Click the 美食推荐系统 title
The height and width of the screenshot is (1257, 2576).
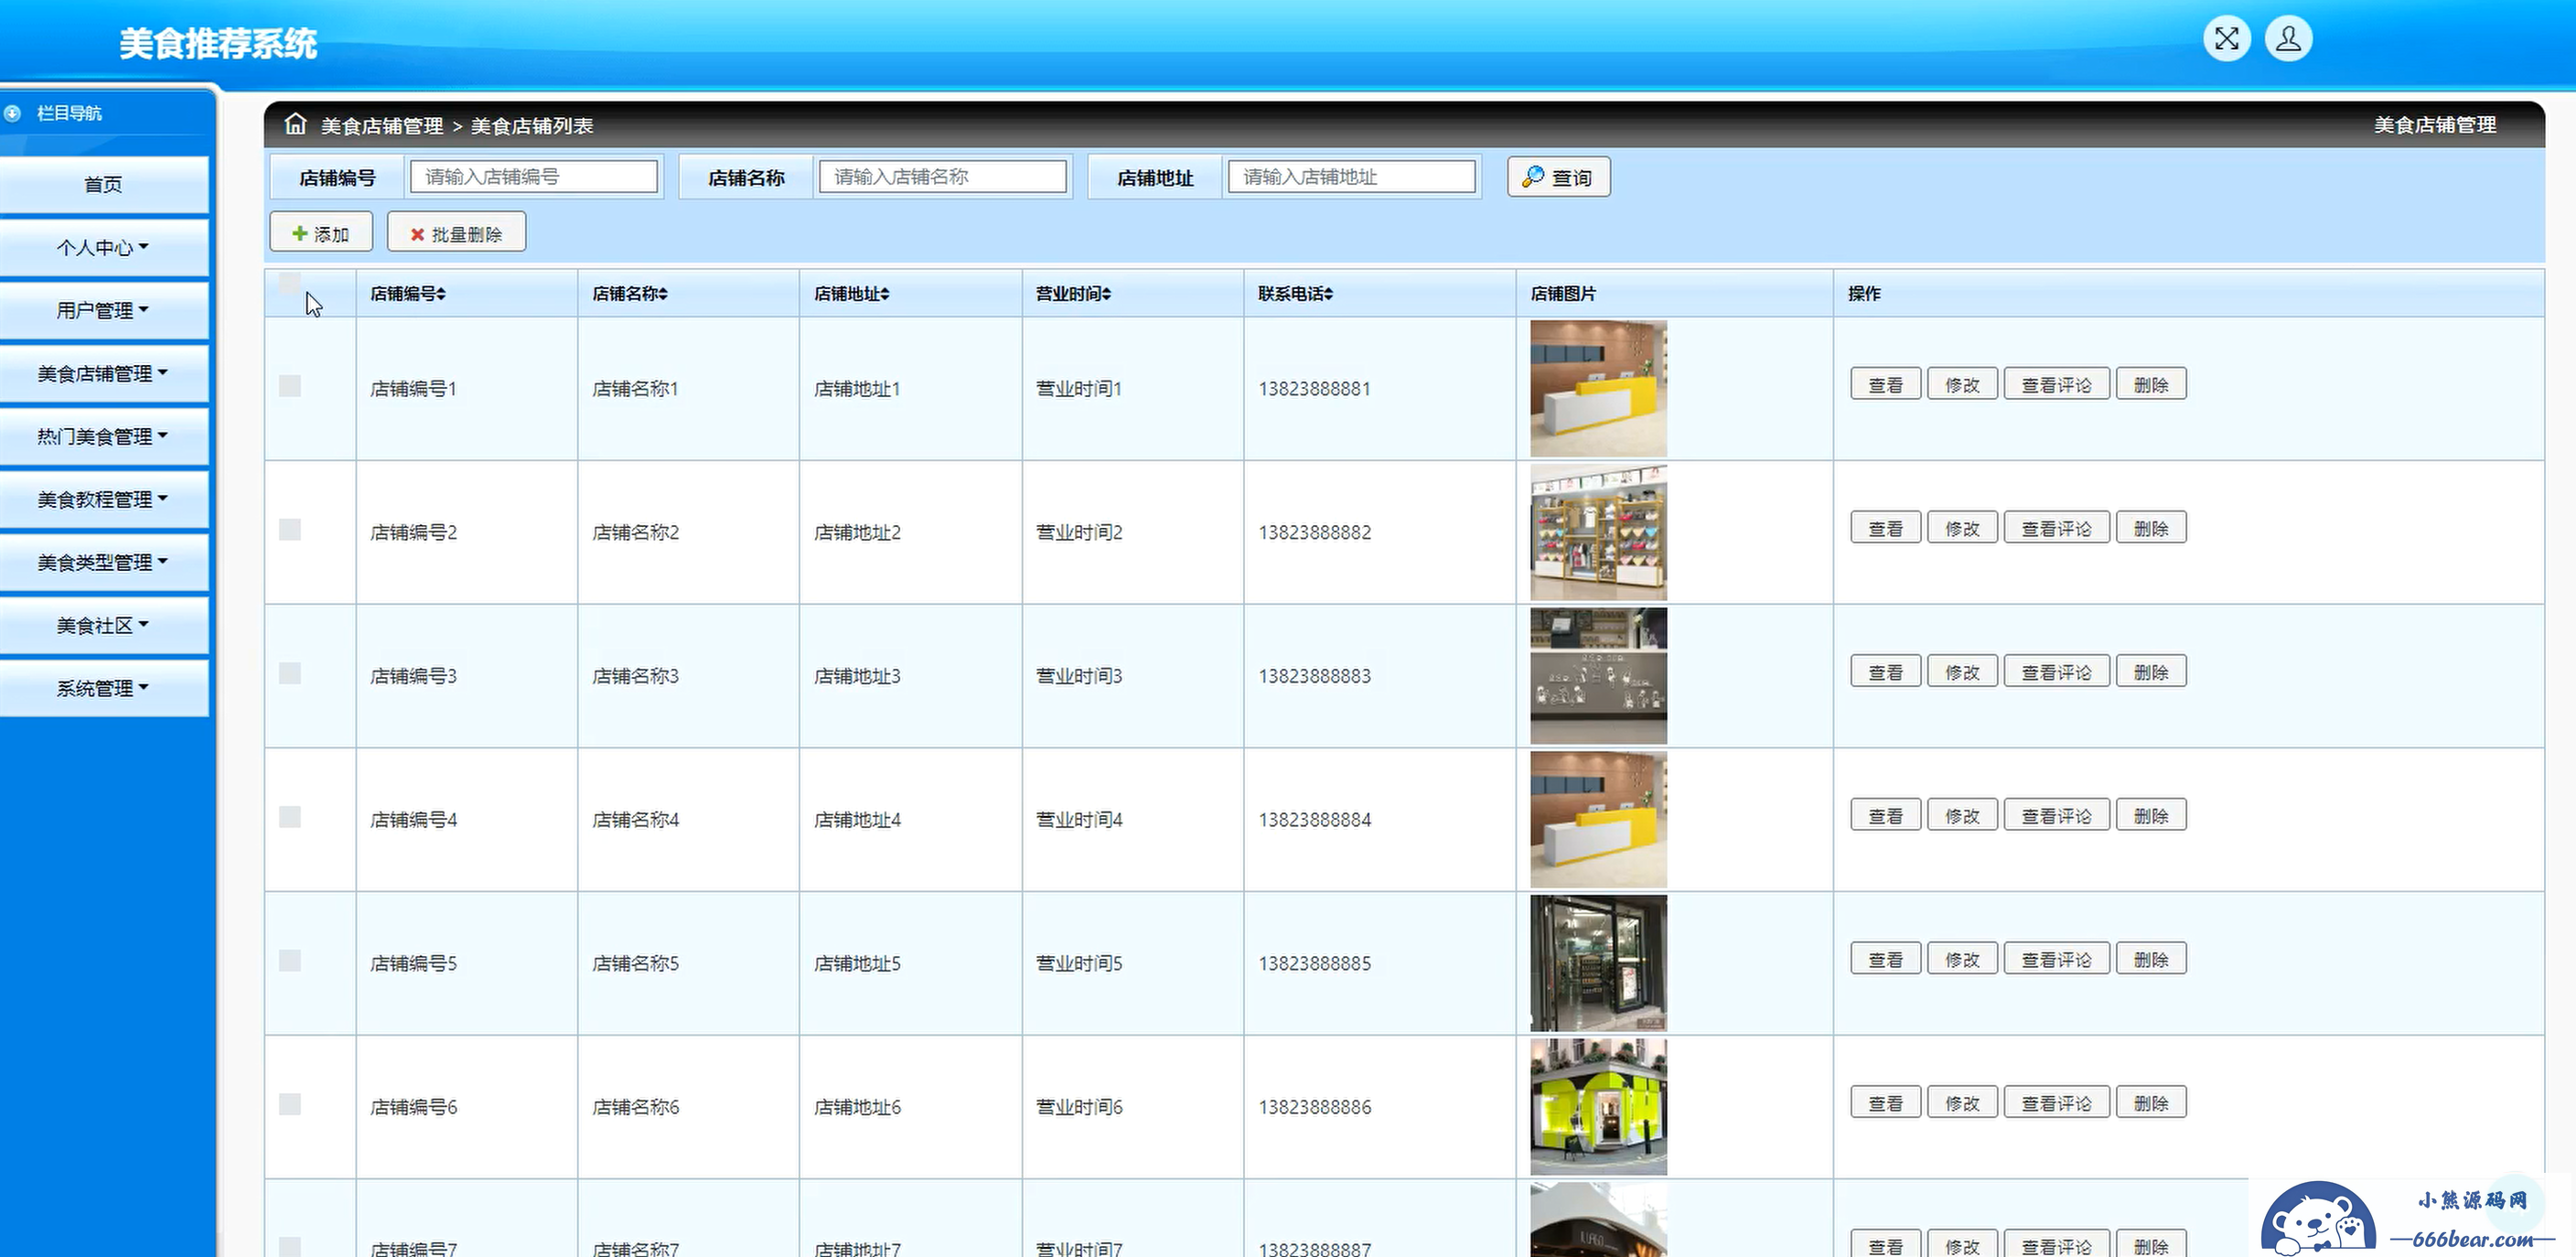point(218,44)
